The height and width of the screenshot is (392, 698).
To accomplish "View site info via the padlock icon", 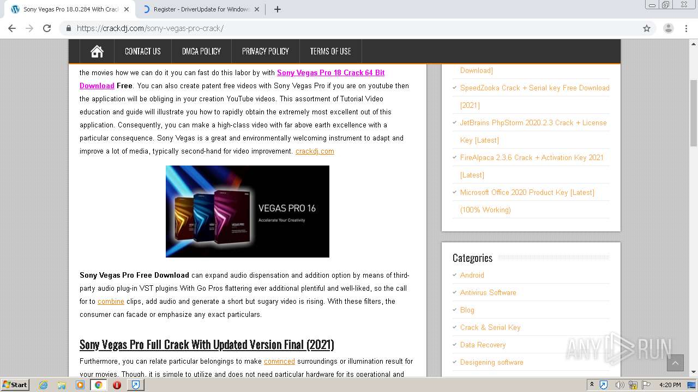I will [x=69, y=28].
